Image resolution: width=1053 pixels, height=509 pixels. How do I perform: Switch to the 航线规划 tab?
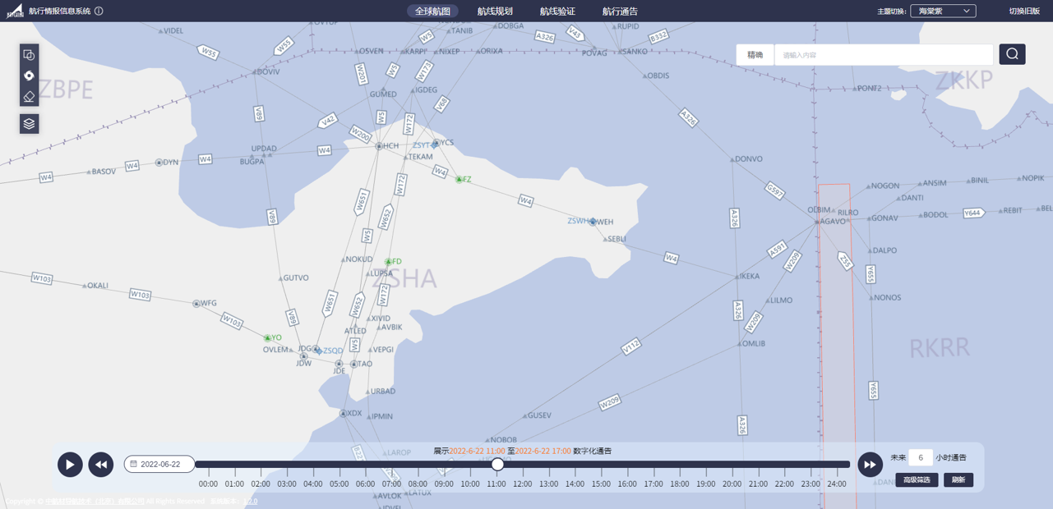(495, 11)
